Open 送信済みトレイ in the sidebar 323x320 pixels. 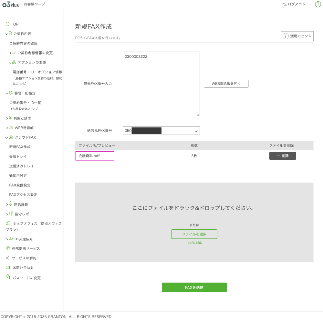point(21,166)
